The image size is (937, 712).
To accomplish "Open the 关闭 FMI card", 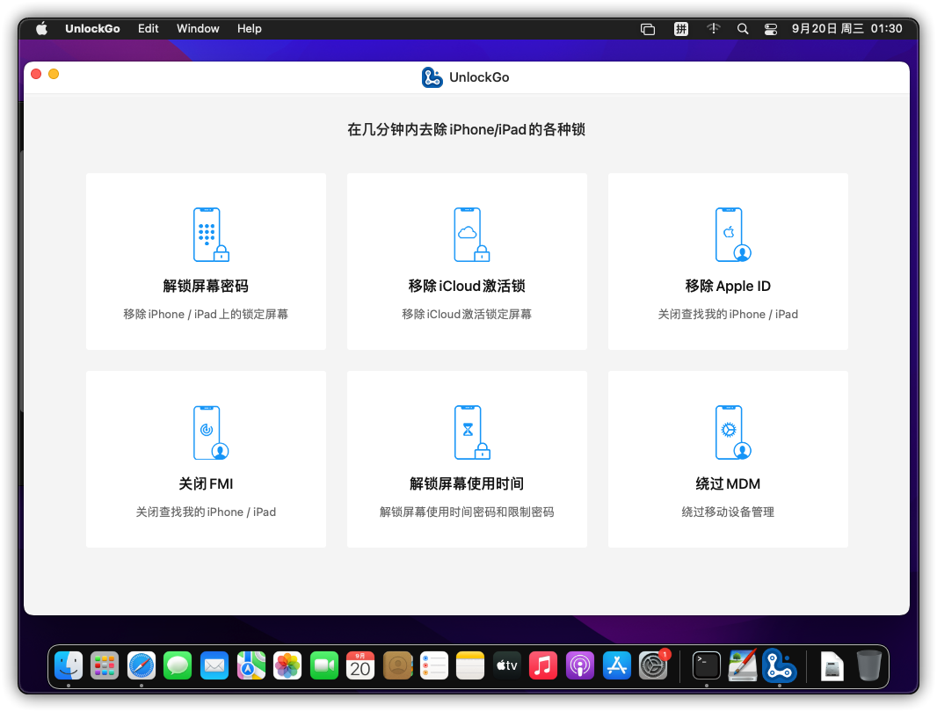I will (207, 459).
